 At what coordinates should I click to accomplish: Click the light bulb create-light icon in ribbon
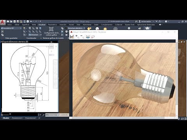(89, 28)
